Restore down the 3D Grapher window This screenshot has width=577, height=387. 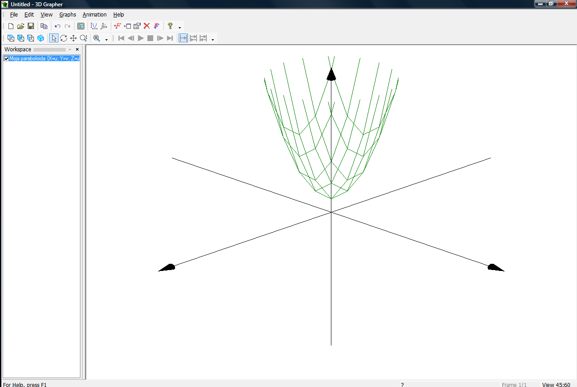tap(551, 3)
